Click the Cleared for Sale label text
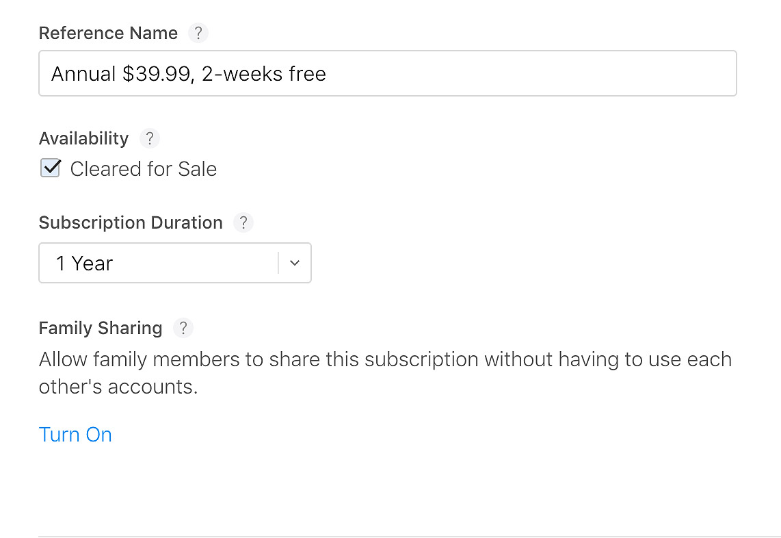The height and width of the screenshot is (538, 781). [x=144, y=169]
